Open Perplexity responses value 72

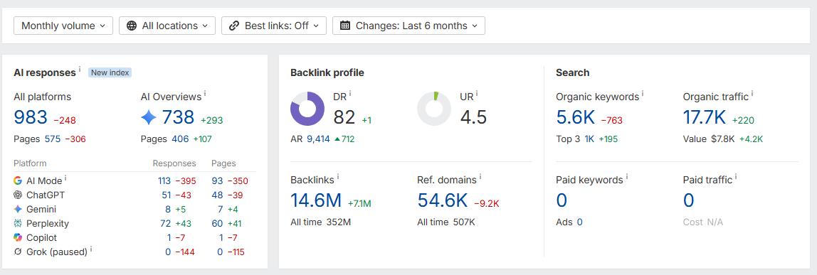click(166, 224)
